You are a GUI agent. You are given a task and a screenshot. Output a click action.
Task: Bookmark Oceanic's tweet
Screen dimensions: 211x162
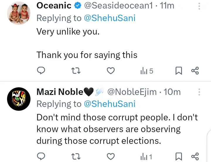[178, 71]
